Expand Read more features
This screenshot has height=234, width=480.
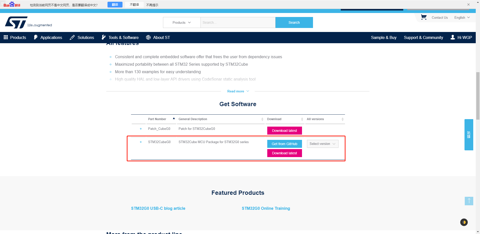point(238,91)
